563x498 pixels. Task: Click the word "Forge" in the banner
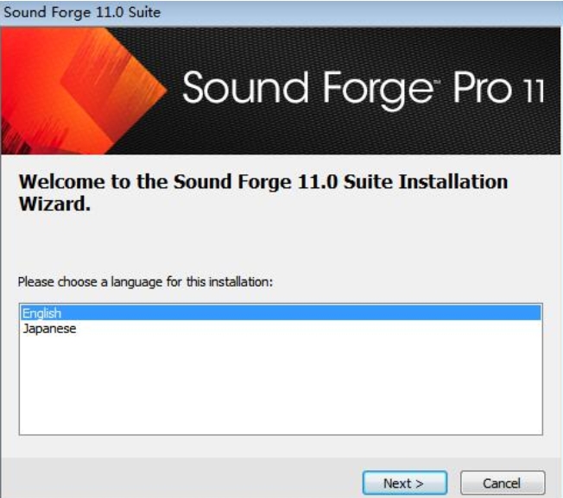coord(379,90)
